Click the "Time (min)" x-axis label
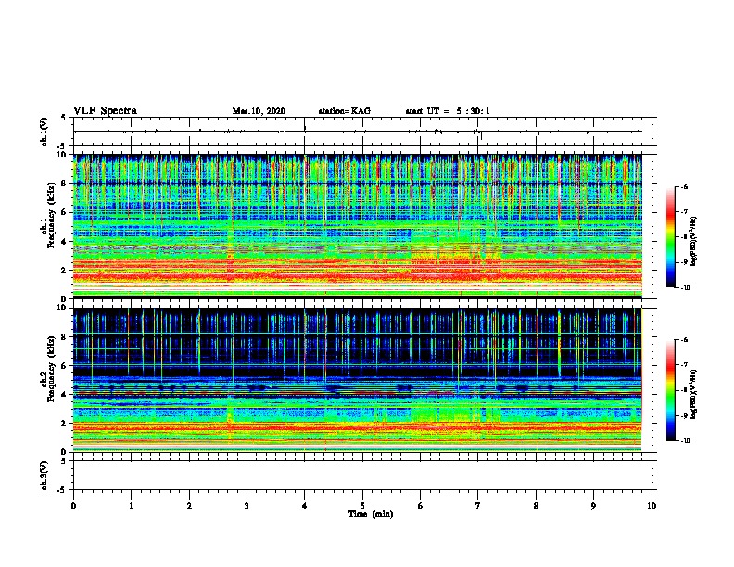 pyautogui.click(x=371, y=514)
